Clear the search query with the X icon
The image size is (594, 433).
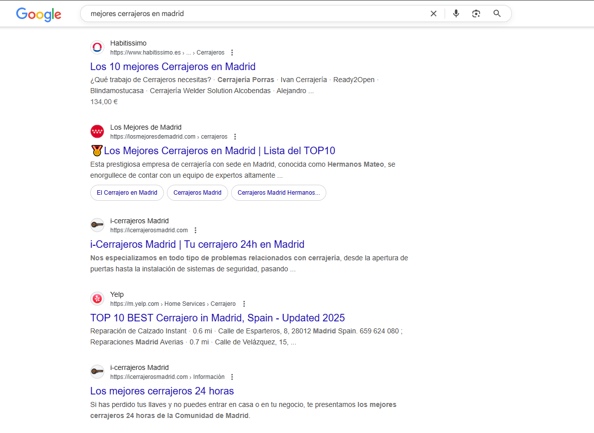(434, 14)
